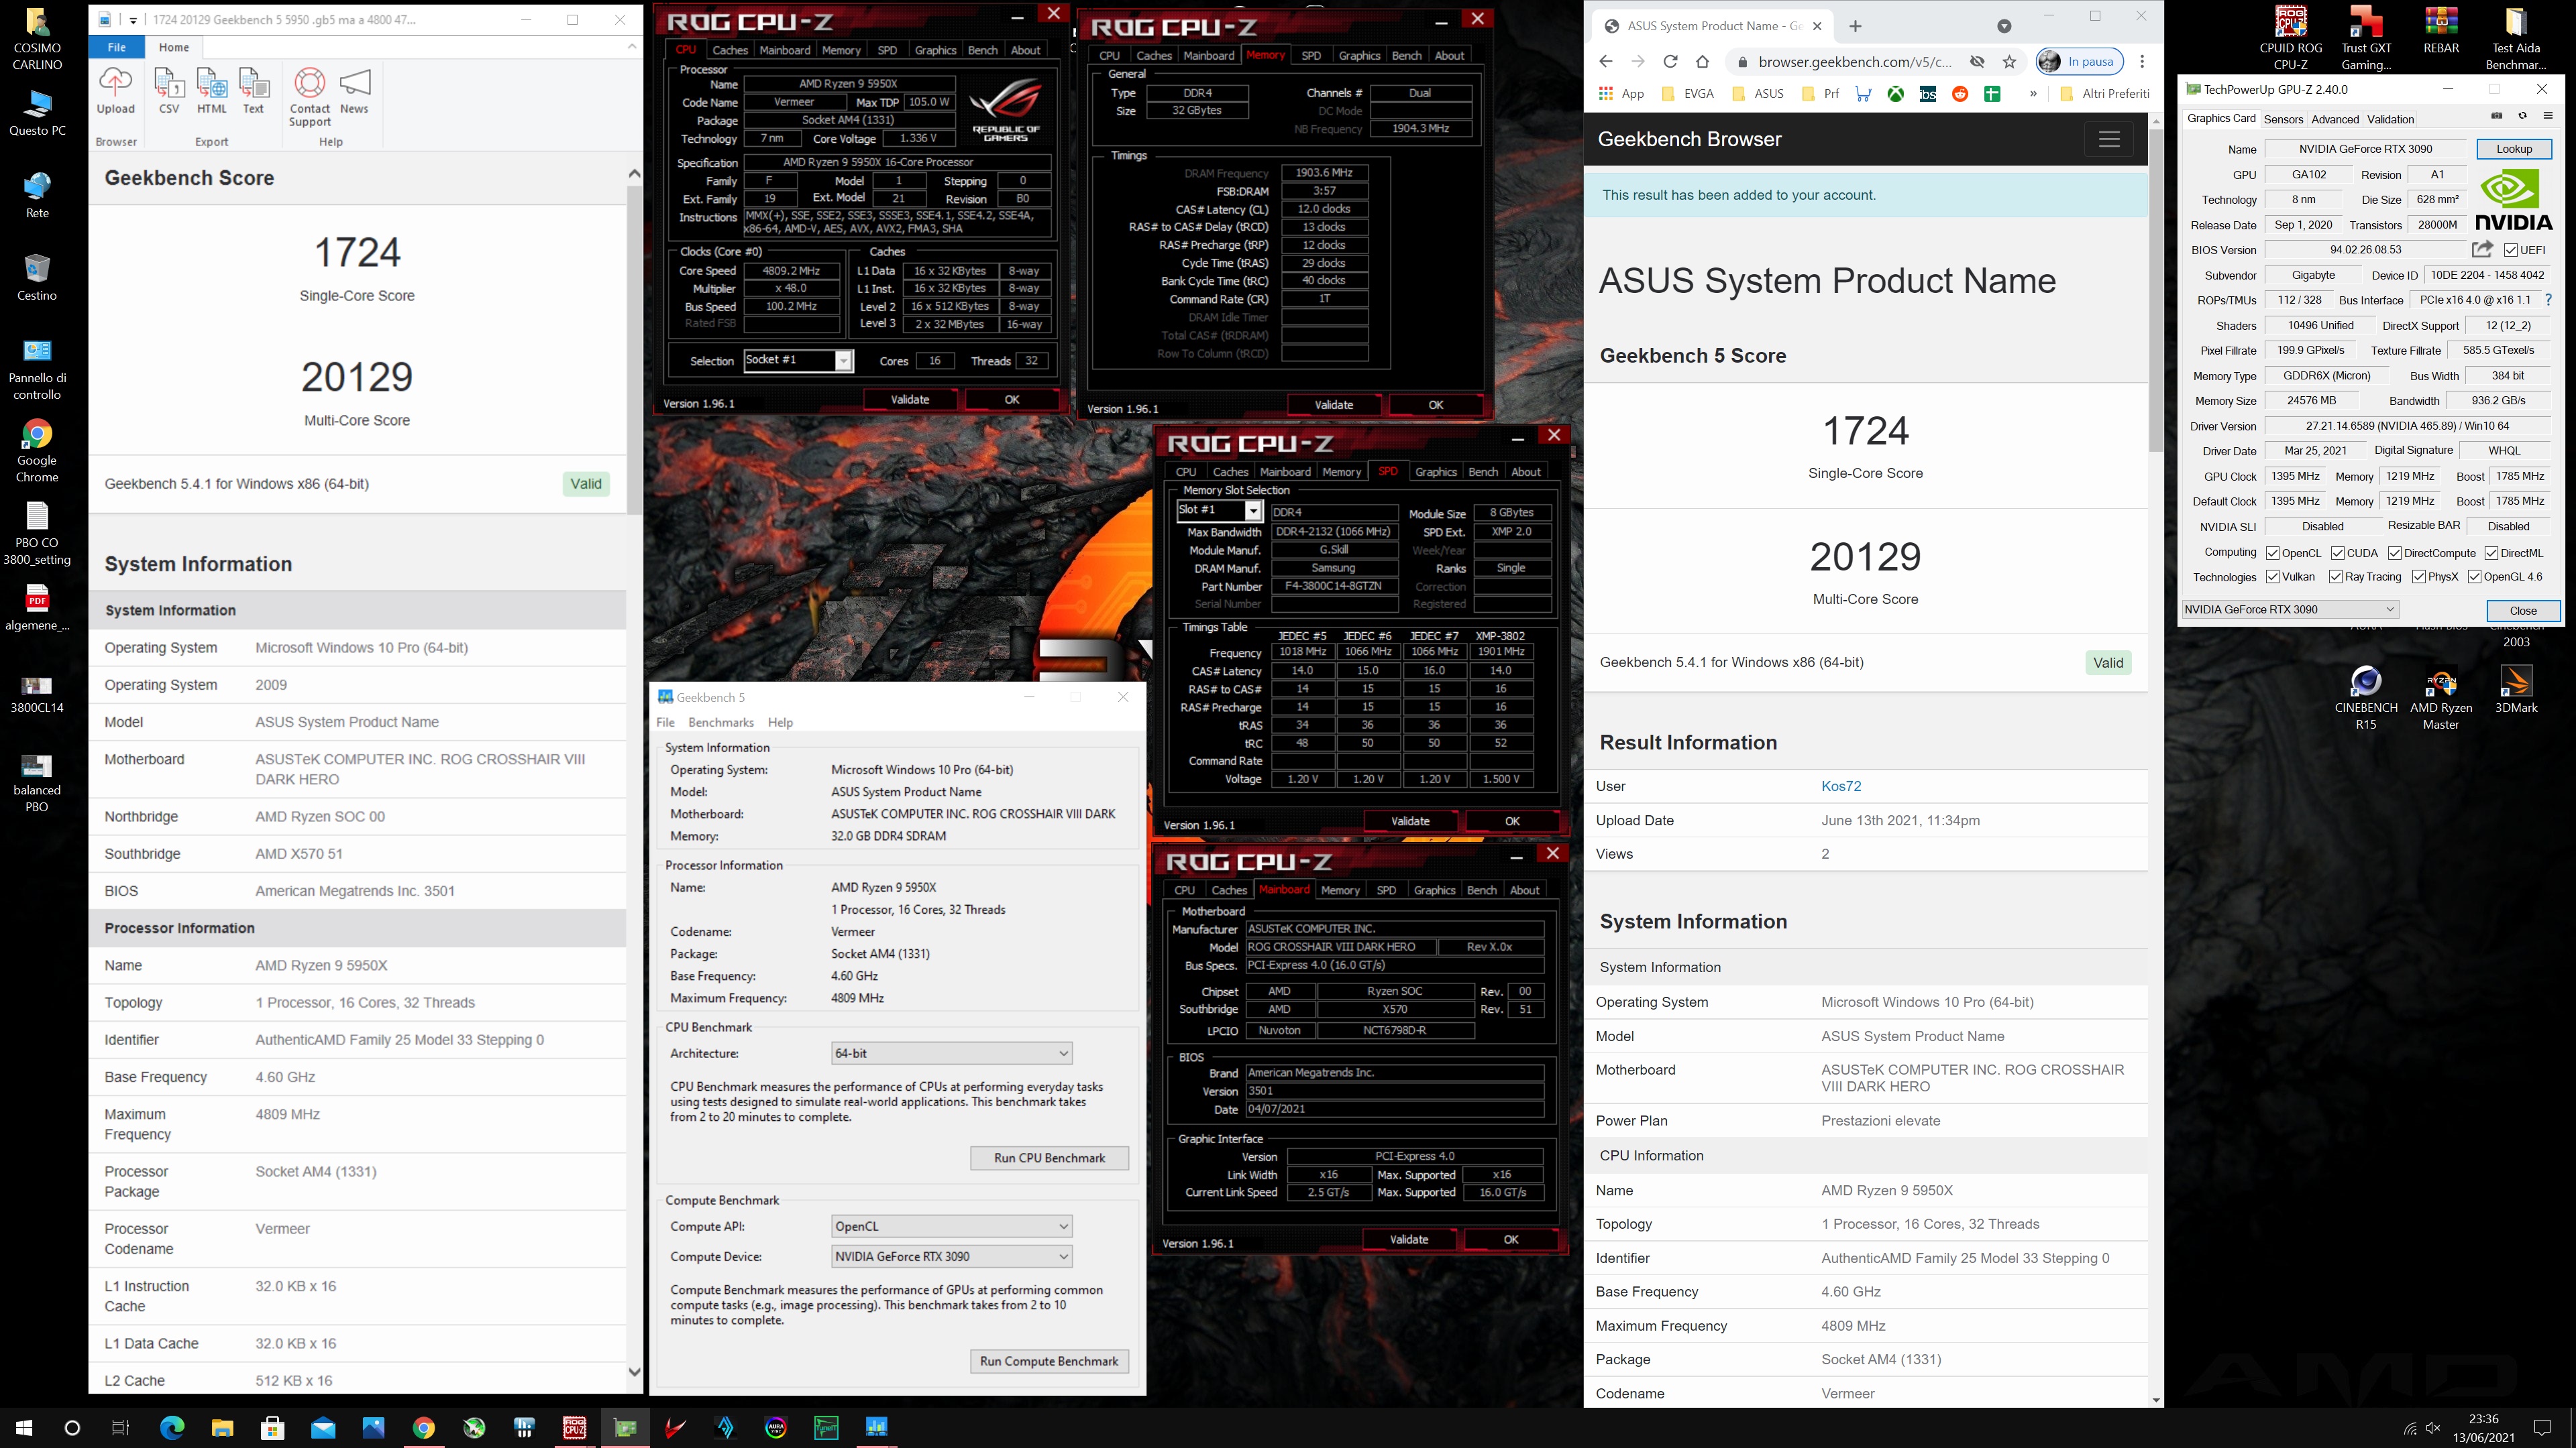Image resolution: width=2576 pixels, height=1448 pixels.
Task: Click Chrome page vertical scrollbar
Action: coord(2156,290)
